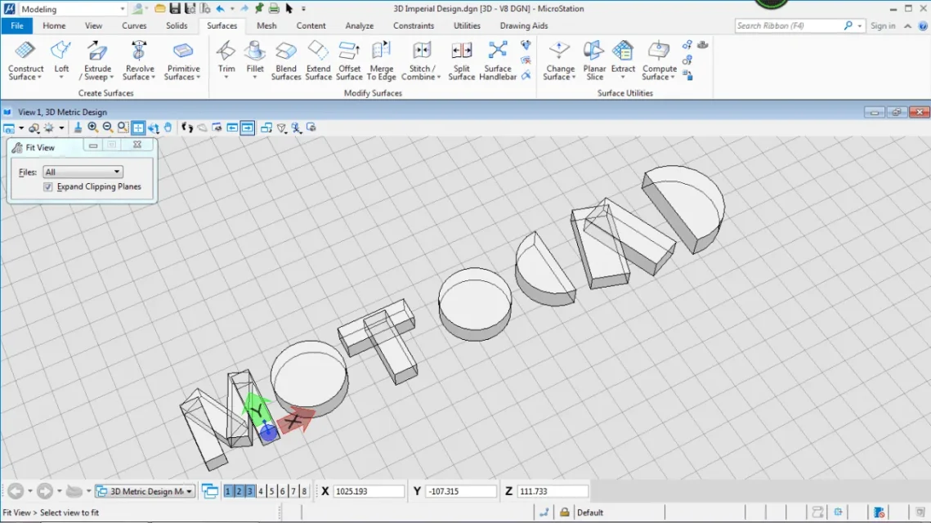The width and height of the screenshot is (931, 523).
Task: Switch to the Mesh tab
Action: [x=266, y=25]
